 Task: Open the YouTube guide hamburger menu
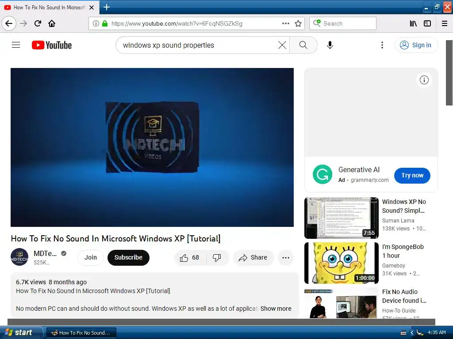coord(16,45)
